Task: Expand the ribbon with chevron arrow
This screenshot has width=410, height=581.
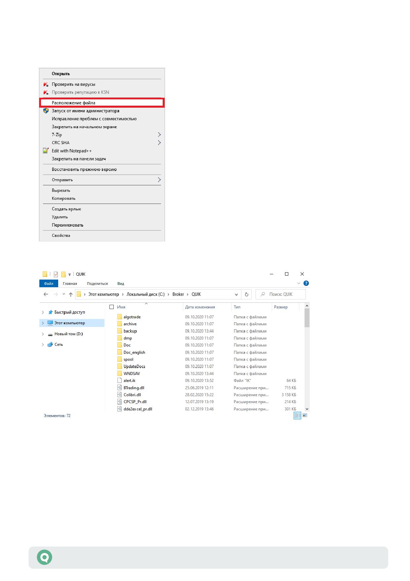Action: tap(299, 283)
